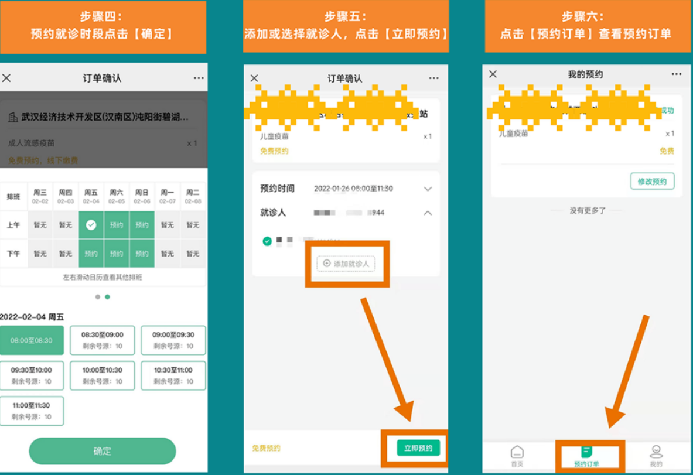
Task: Select the 周四 02-03 date header
Action: click(66, 196)
